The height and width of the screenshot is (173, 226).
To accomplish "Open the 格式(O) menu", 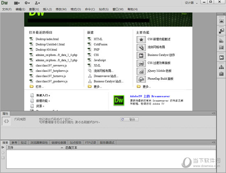I will pyautogui.click(x=76, y=9).
